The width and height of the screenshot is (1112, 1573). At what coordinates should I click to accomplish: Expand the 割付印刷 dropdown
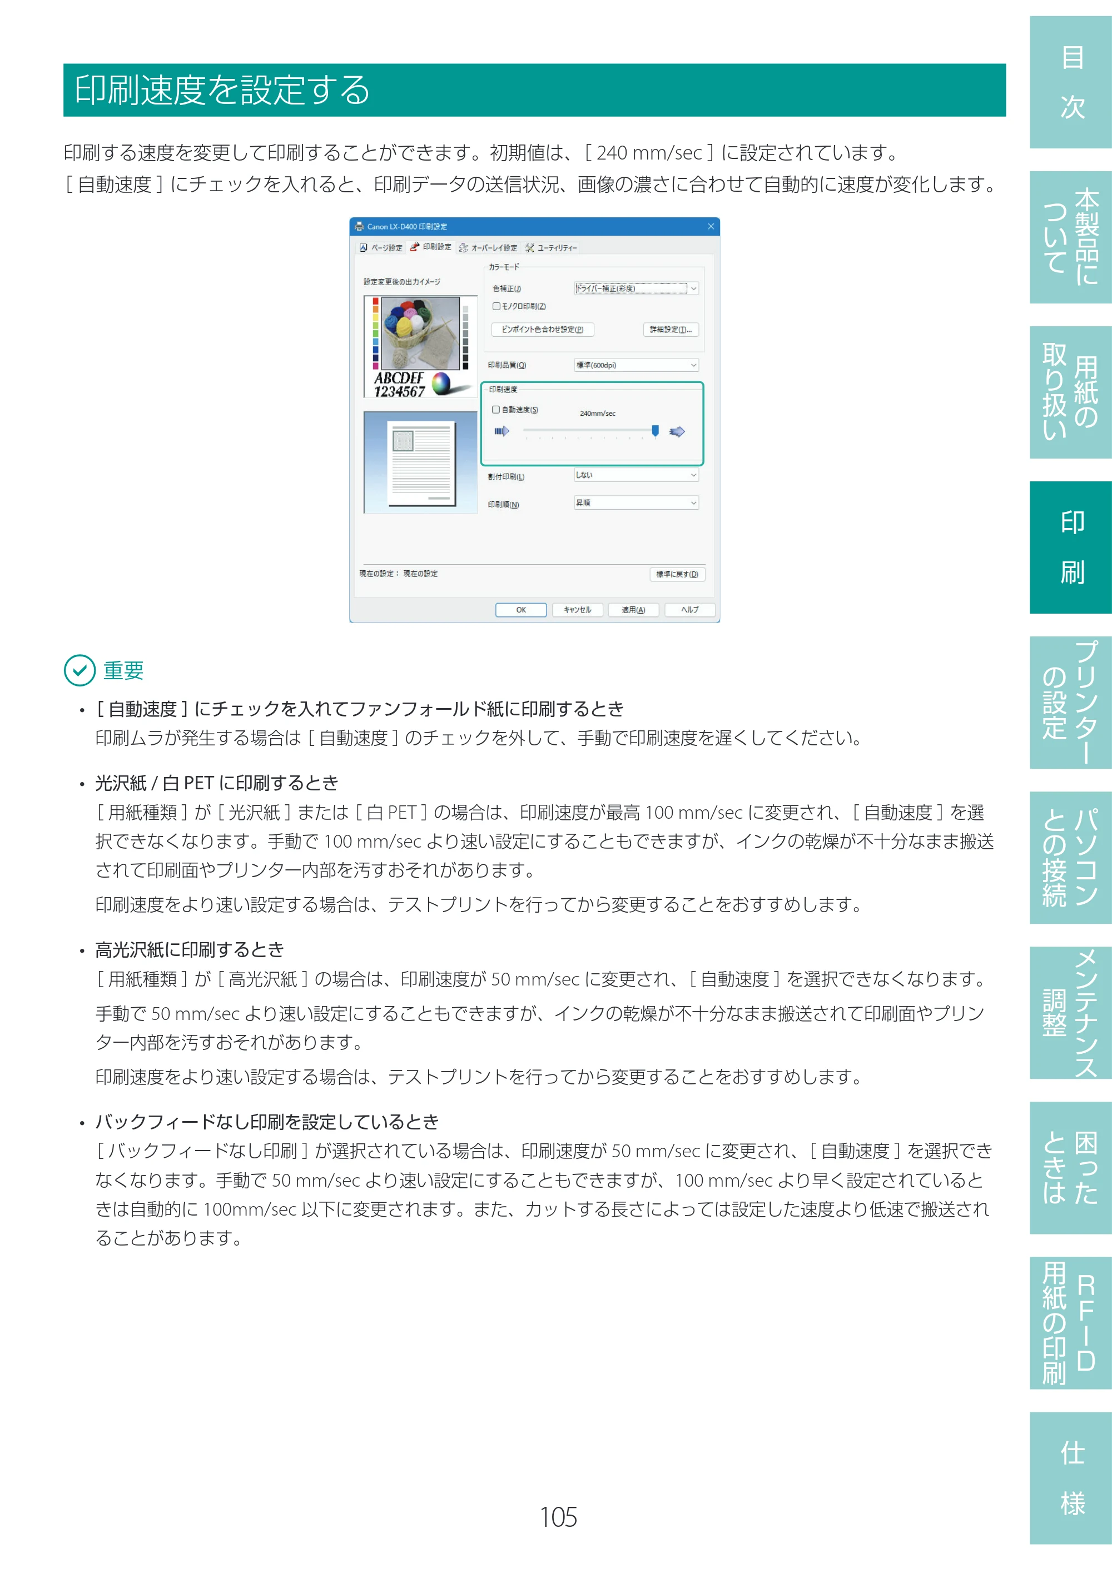[636, 475]
